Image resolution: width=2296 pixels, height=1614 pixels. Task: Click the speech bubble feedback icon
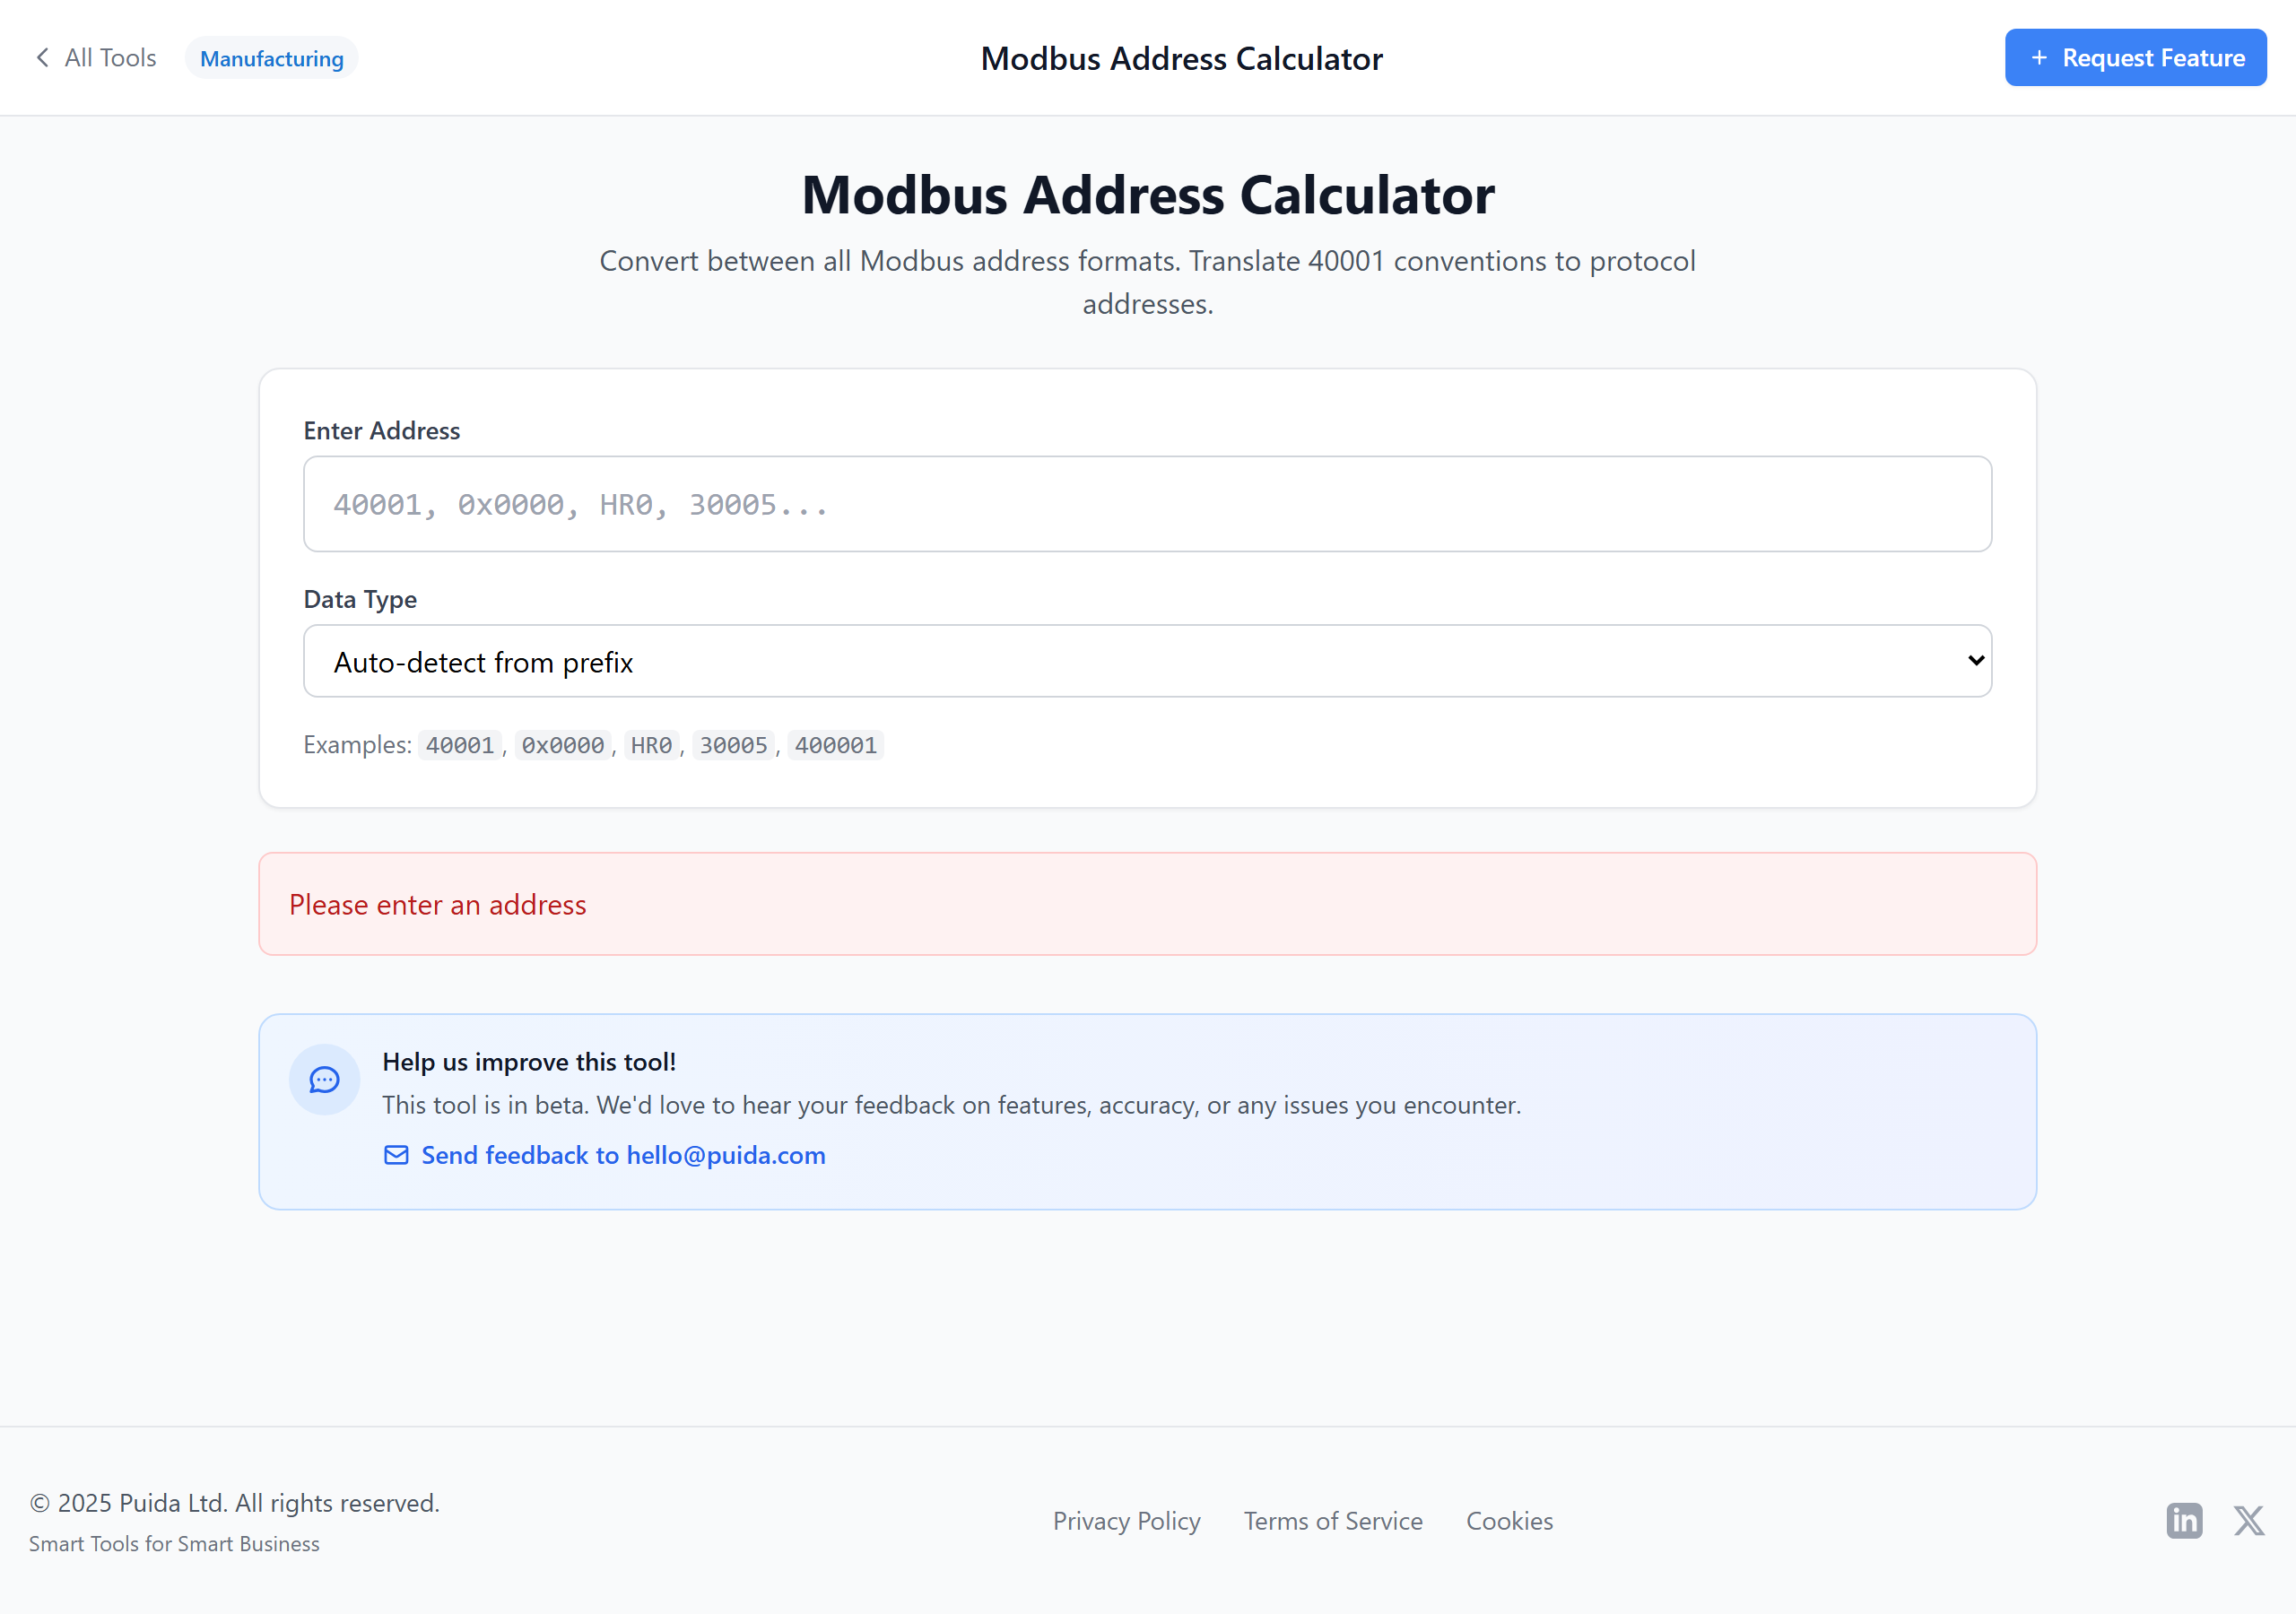[x=323, y=1080]
